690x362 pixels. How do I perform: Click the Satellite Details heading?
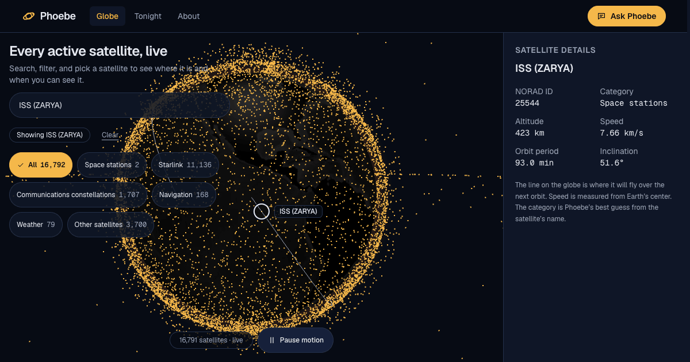555,50
